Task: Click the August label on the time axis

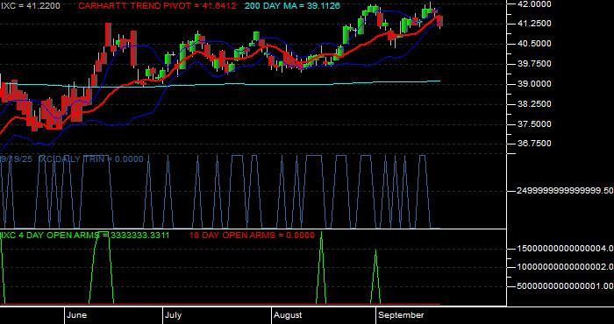Action: pos(288,315)
